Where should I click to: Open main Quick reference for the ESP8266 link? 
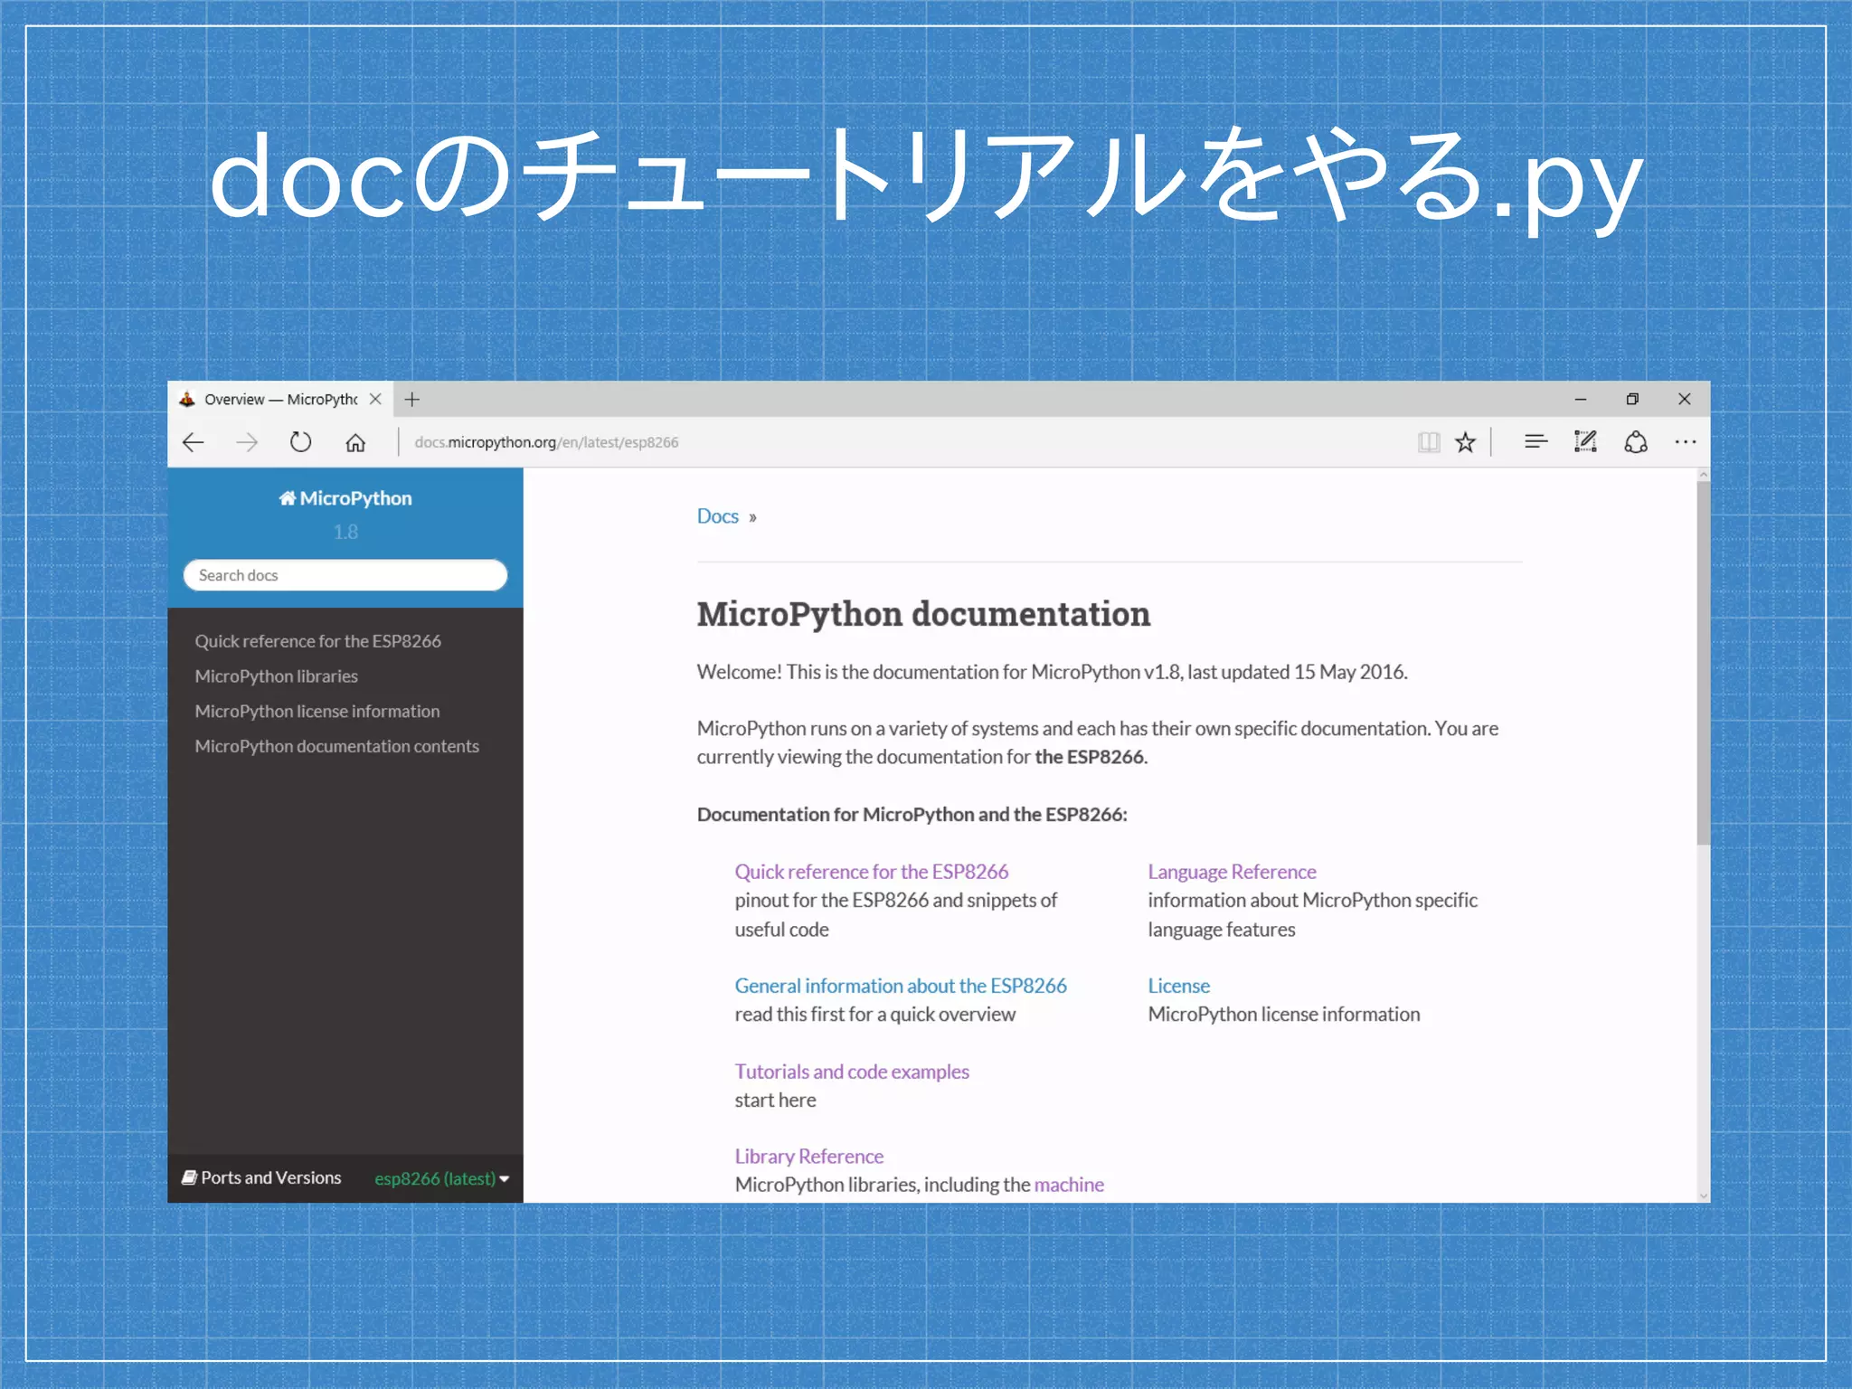click(x=871, y=872)
